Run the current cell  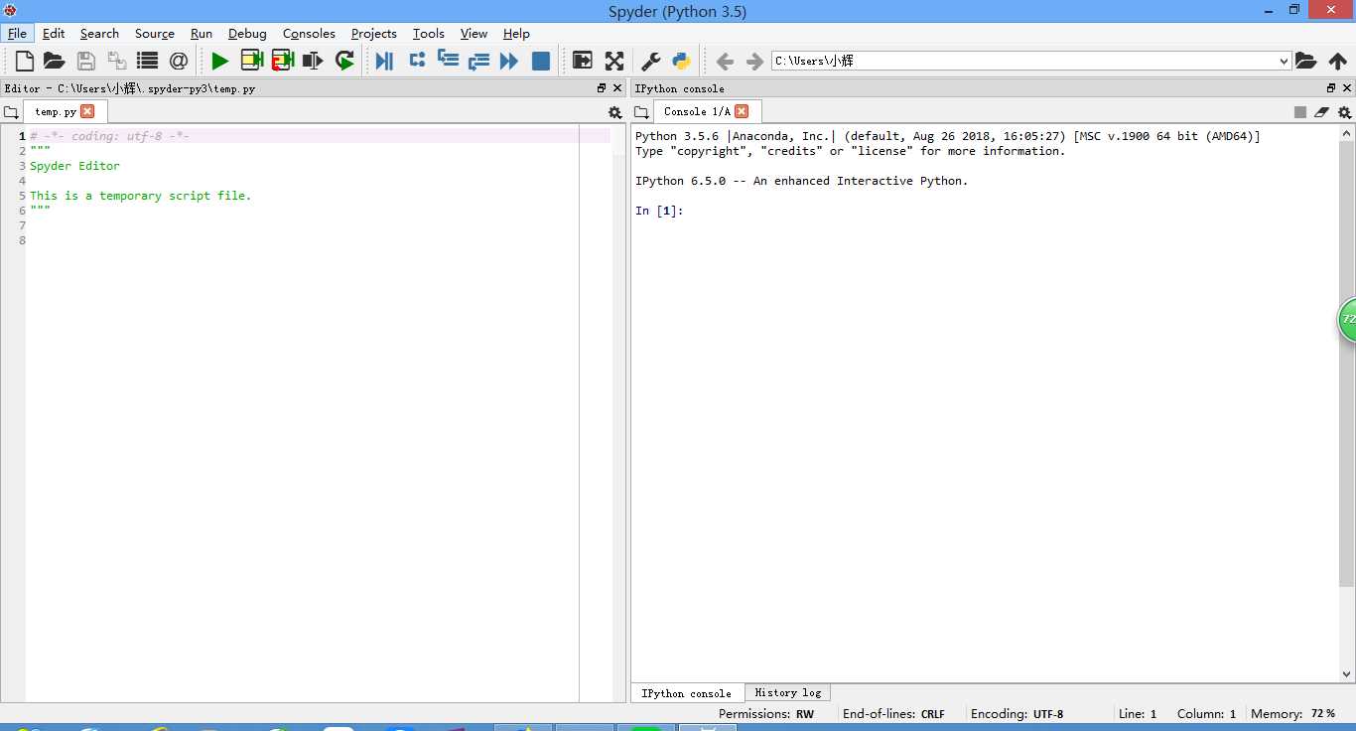[251, 61]
